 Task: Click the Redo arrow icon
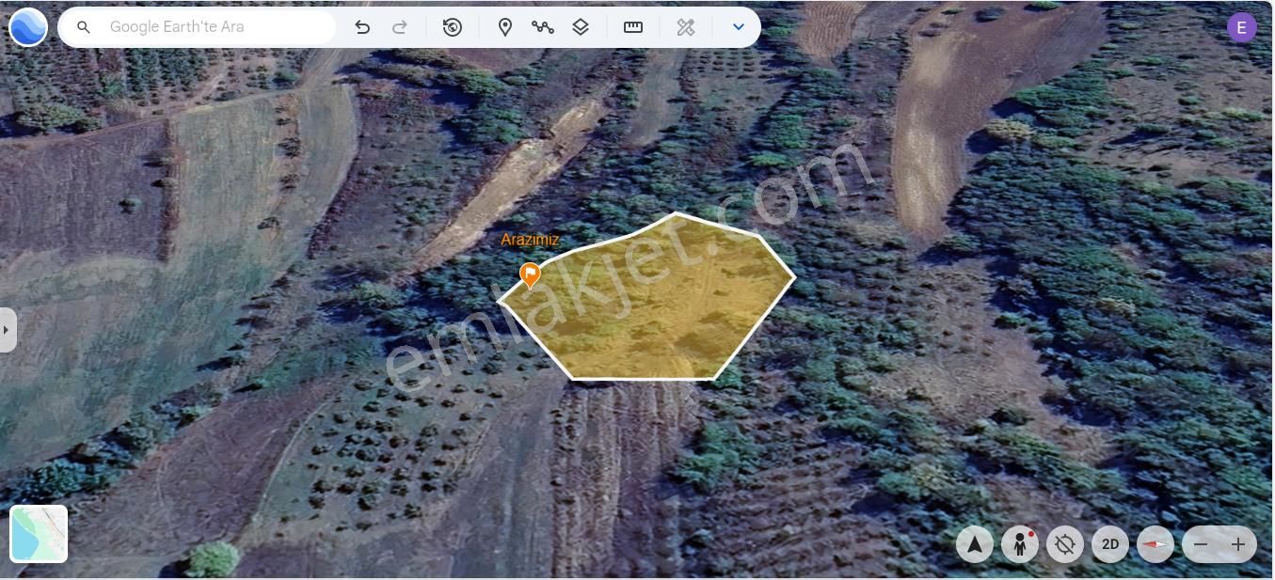(x=400, y=26)
